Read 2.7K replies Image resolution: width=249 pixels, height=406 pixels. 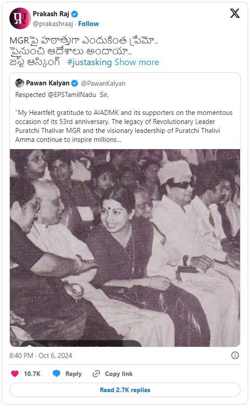click(125, 390)
